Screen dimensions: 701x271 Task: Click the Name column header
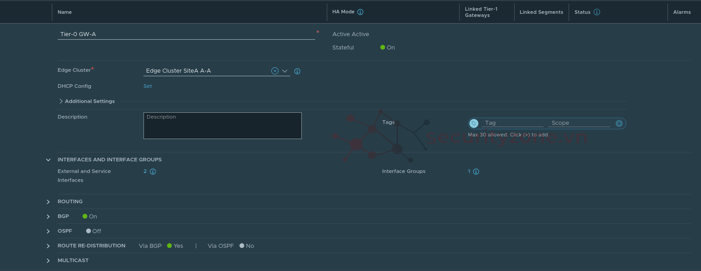click(x=65, y=12)
